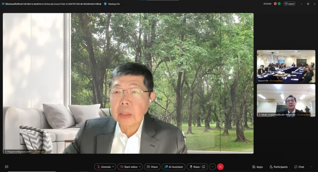Open Meeting info
318x172 pixels.
pyautogui.click(x=112, y=4)
